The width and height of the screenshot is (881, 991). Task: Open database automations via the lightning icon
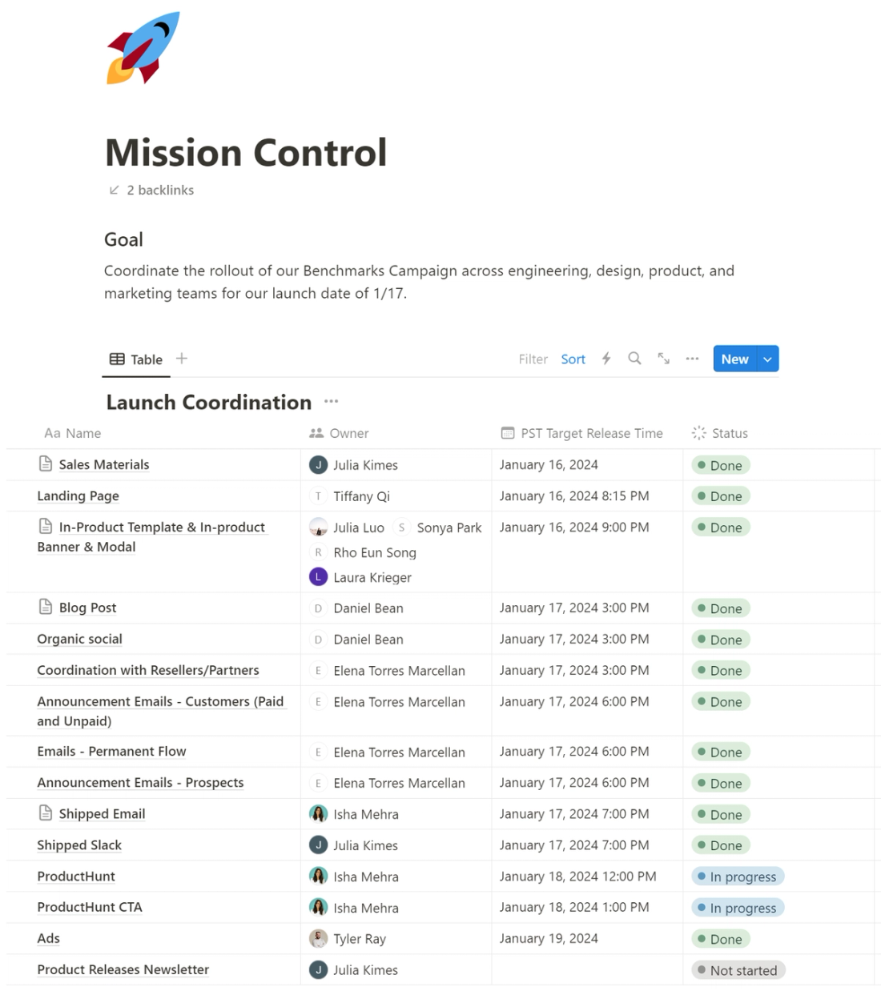pos(606,359)
